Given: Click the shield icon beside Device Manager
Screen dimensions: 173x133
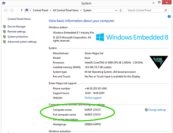Looking at the screenshot, I should point(4,27).
